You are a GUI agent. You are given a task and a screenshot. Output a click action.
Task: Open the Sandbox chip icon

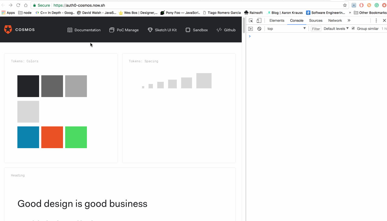(188, 30)
